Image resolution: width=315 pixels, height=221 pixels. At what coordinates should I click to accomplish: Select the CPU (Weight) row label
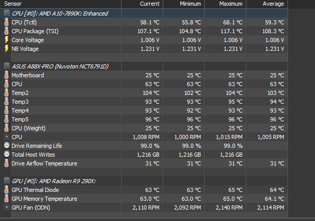coord(29,128)
